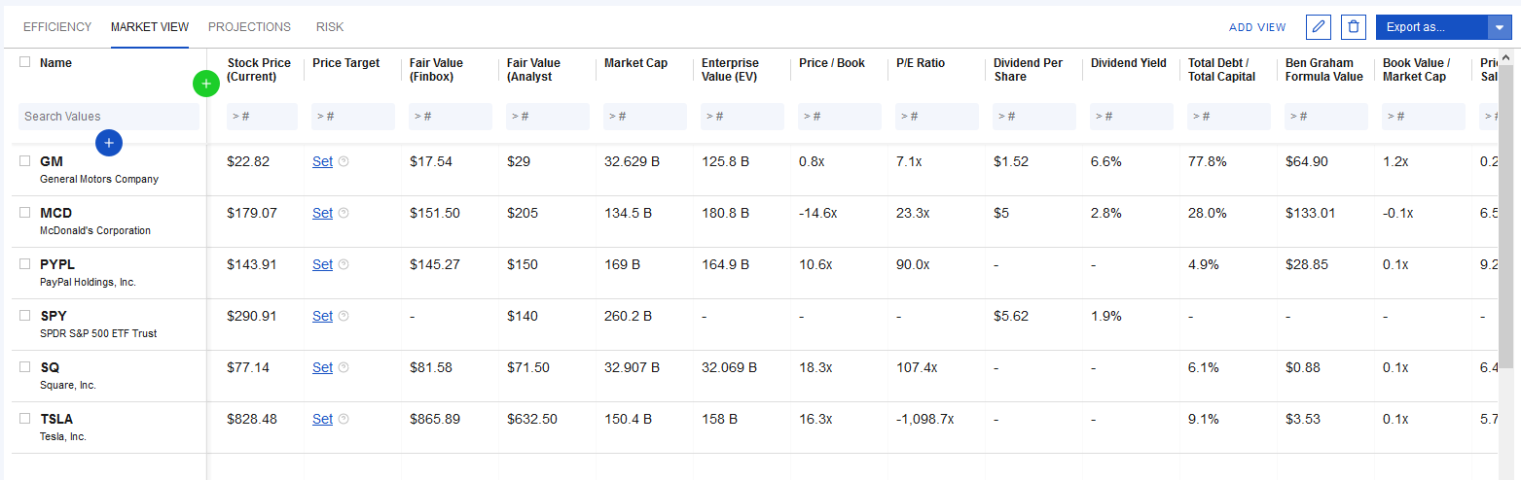Click the Add View button

tap(1257, 27)
